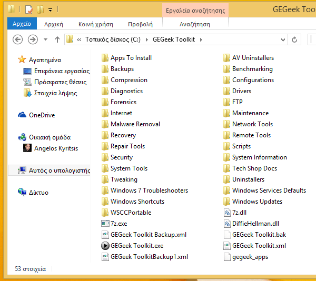Select the Network Tools folder name

[x=252, y=124]
